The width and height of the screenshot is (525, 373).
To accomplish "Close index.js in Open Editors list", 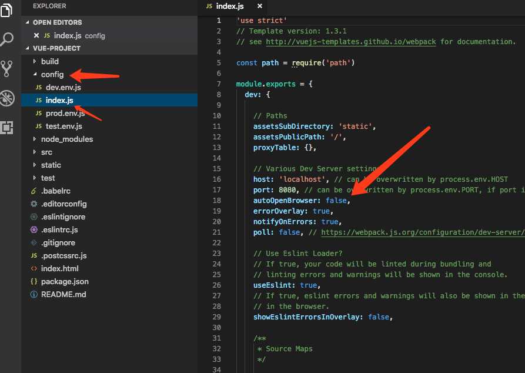I will point(36,35).
